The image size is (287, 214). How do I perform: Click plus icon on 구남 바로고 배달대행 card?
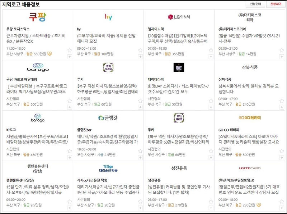[70, 107]
